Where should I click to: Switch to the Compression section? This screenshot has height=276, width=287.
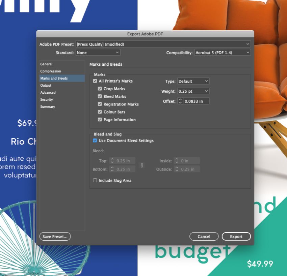tap(62, 71)
